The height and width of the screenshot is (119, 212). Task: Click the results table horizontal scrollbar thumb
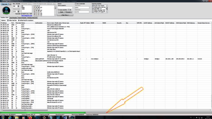click(x=25, y=110)
